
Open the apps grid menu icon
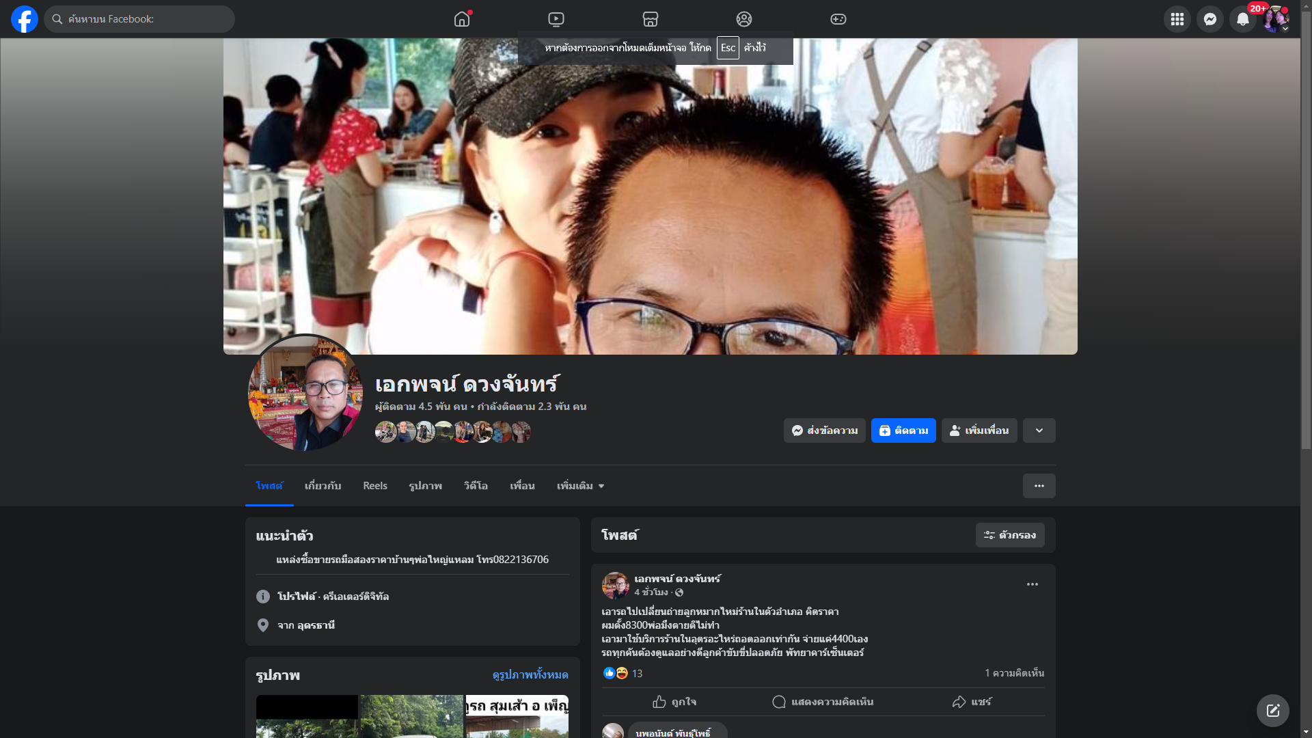(1177, 19)
